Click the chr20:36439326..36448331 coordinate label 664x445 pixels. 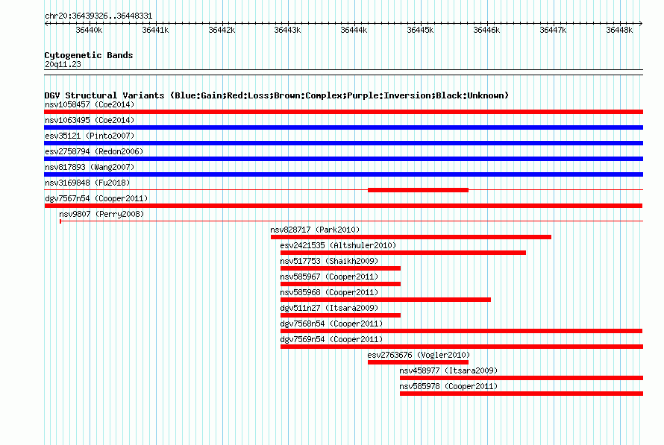[x=98, y=16]
